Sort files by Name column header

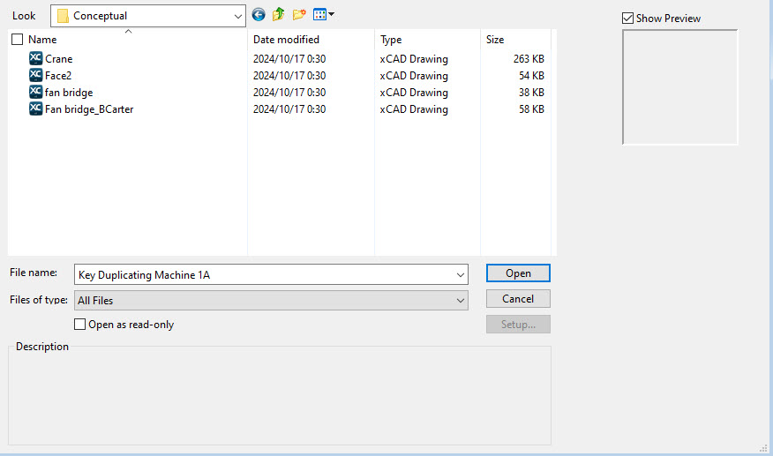(42, 40)
